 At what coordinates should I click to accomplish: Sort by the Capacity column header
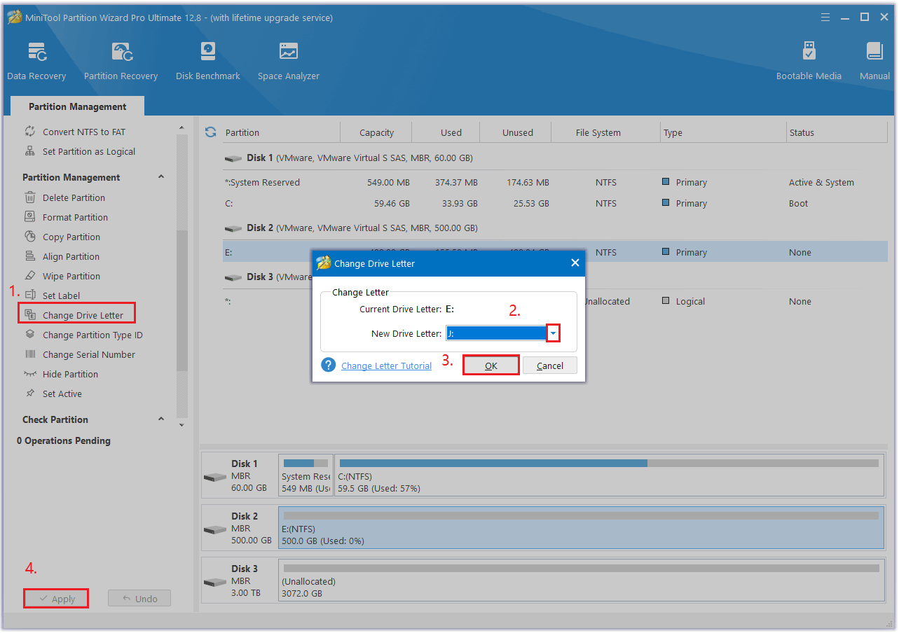pyautogui.click(x=376, y=132)
